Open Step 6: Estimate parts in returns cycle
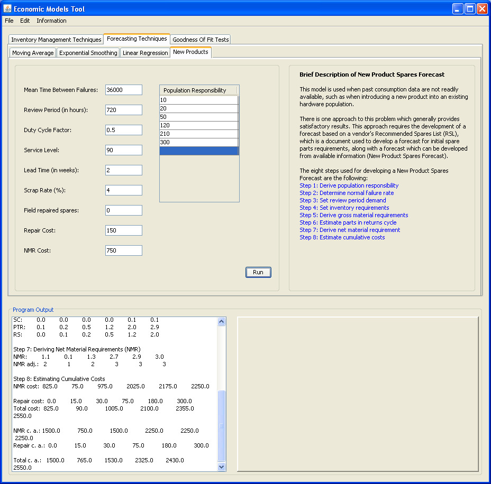 point(348,222)
